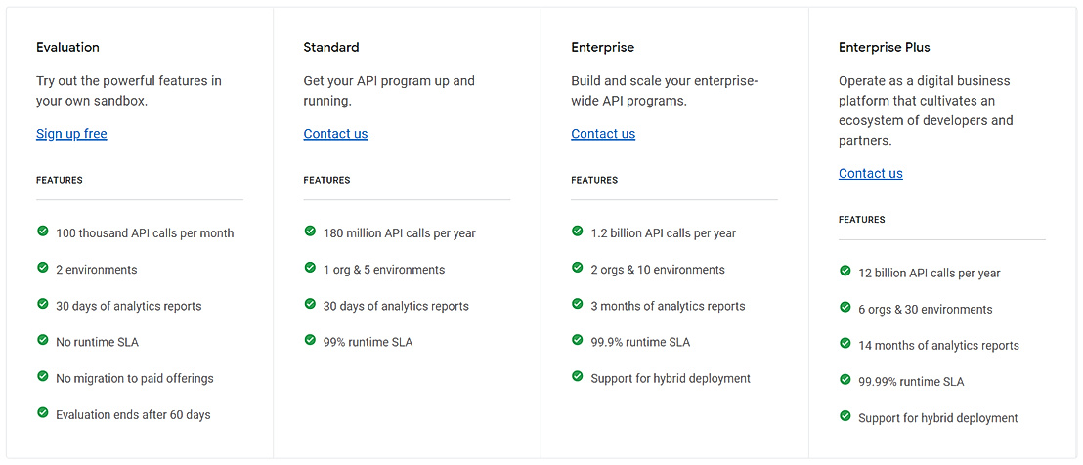Screen dimensions: 1083x465
Task: Click the 99.9% runtime SLA text
Action: click(x=640, y=343)
